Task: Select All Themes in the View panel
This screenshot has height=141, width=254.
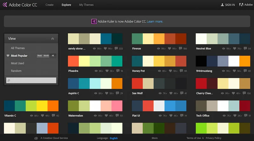Action: [18, 48]
